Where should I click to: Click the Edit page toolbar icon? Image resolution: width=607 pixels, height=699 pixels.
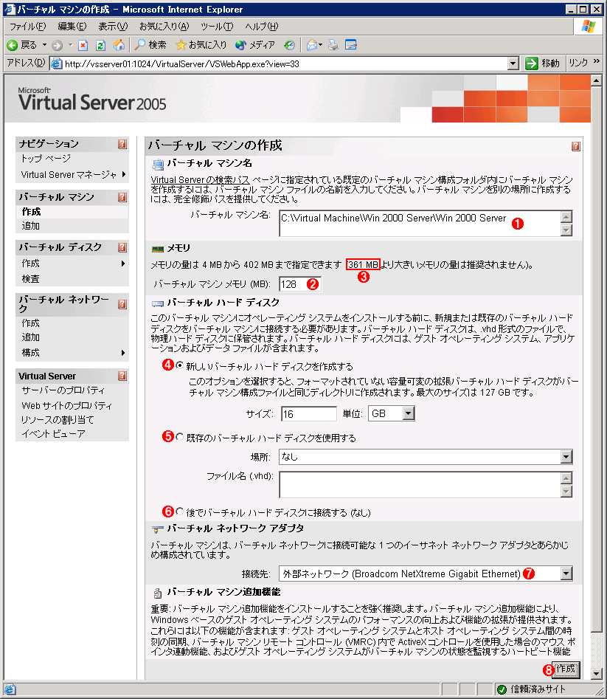[x=351, y=45]
